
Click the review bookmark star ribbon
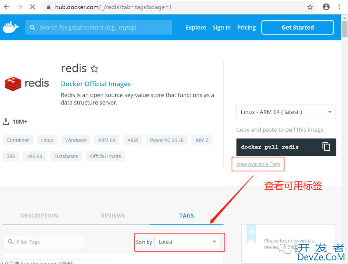[251, 234]
